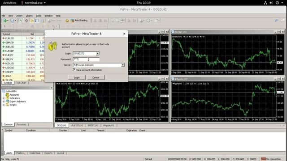Screen dimensions: 287x161
Task: Open the Code Base terminal tab
Action: point(35,153)
